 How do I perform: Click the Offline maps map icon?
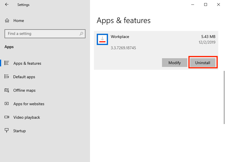[x=7, y=90]
